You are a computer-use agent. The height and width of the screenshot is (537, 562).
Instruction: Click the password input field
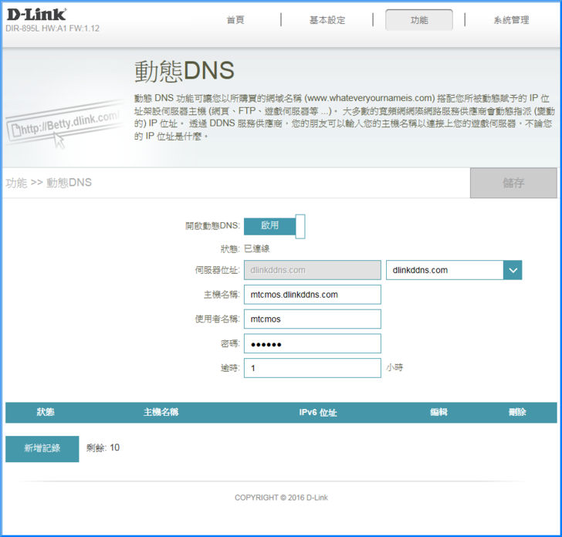312,343
